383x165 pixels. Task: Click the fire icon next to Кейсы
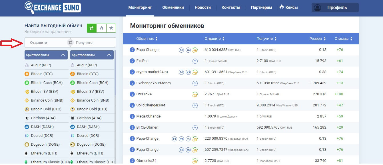[282, 7]
